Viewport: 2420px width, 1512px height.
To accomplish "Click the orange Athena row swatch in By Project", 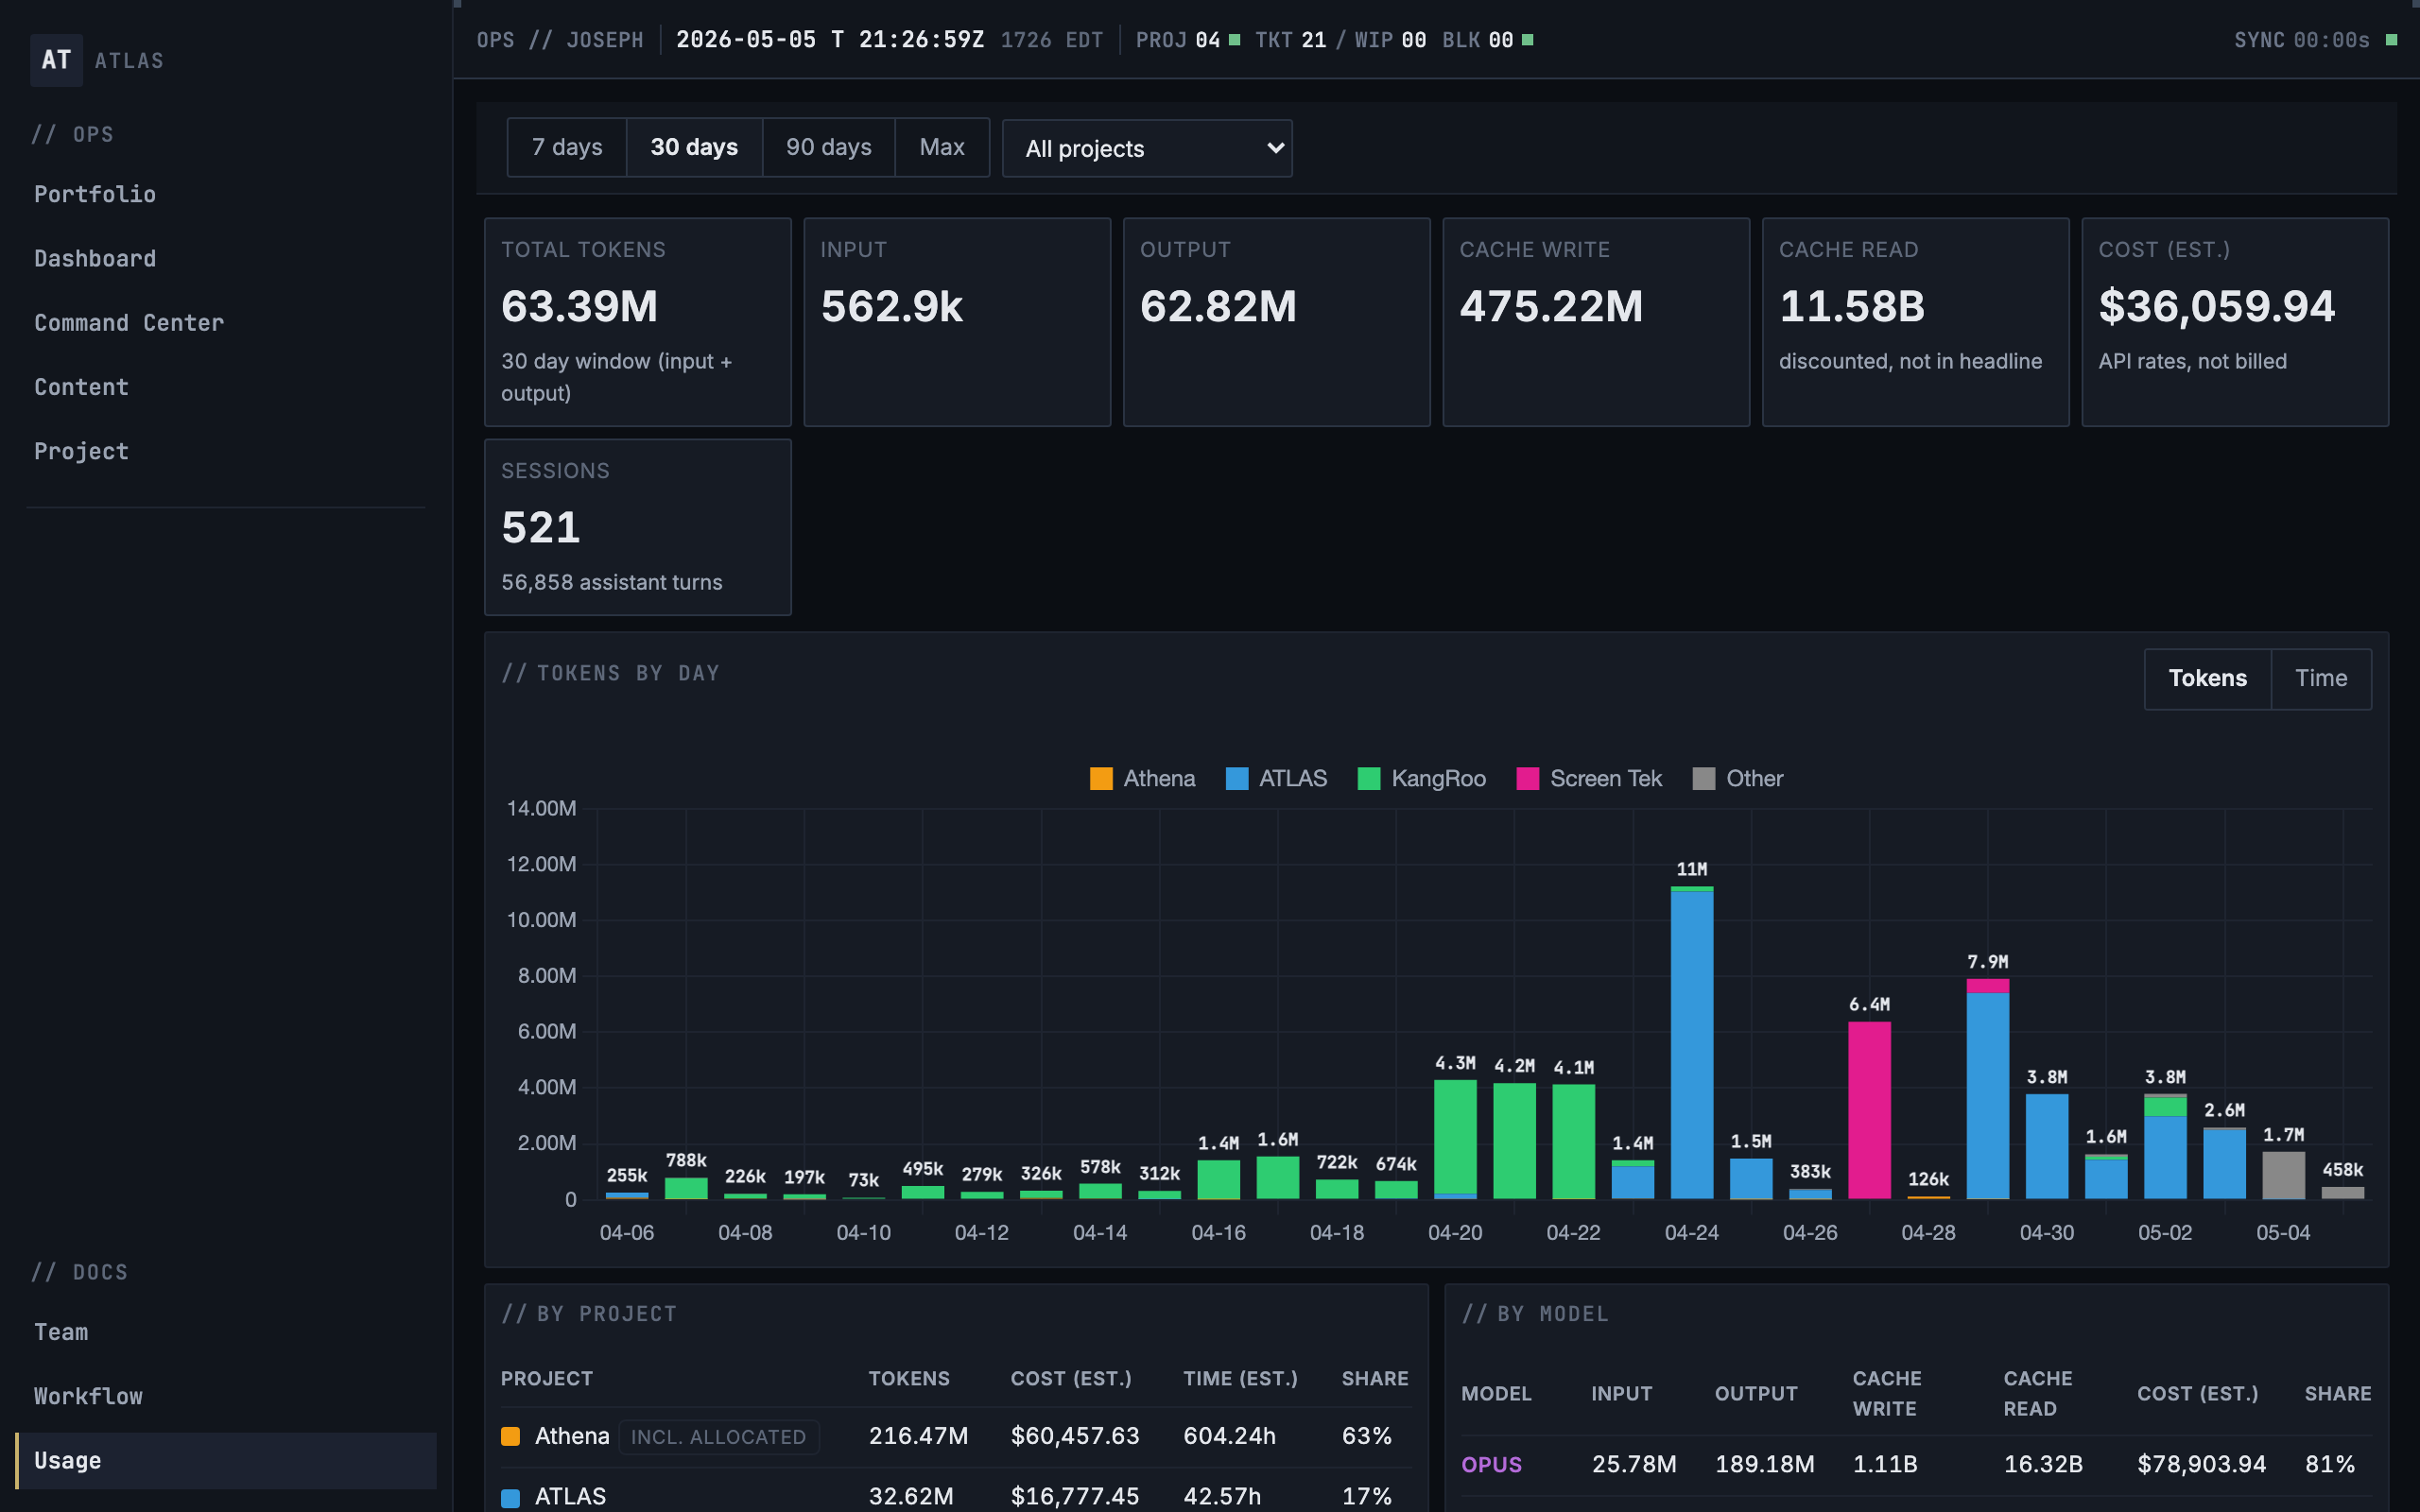I will tap(510, 1436).
